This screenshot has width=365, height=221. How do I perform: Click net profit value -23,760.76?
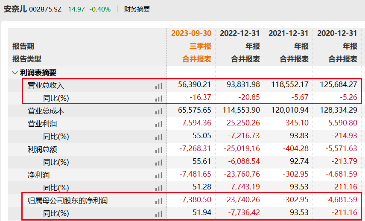pos(242,174)
